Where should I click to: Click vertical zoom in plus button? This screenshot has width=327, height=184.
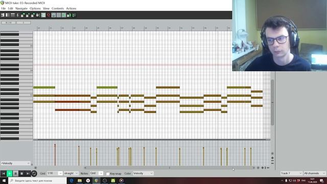click(x=272, y=158)
